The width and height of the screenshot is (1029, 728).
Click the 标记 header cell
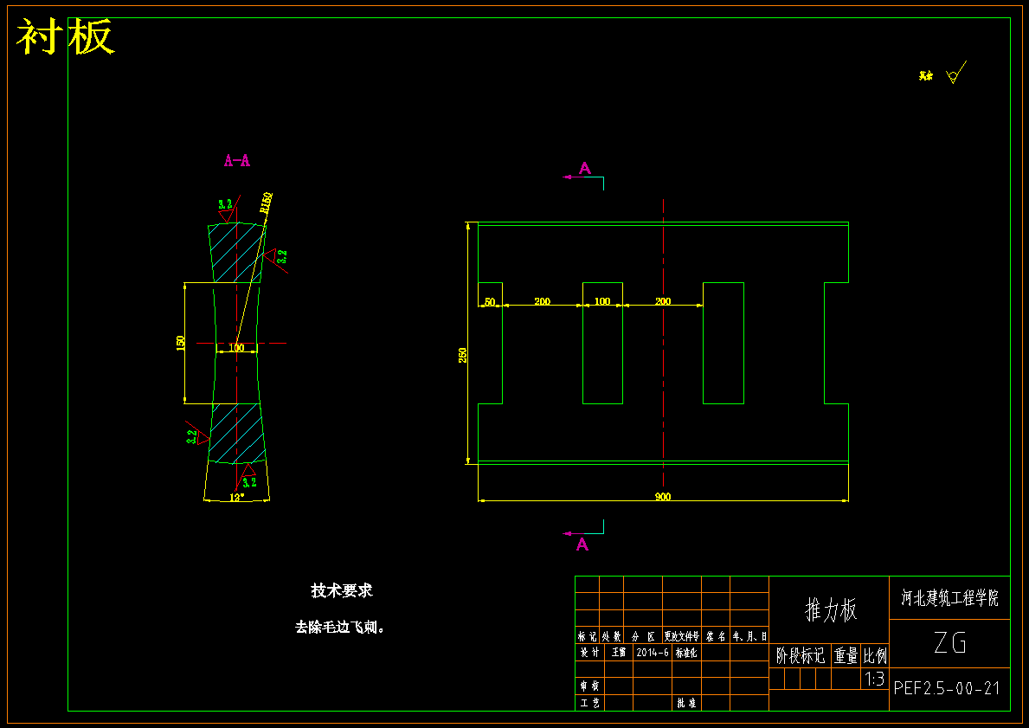588,636
